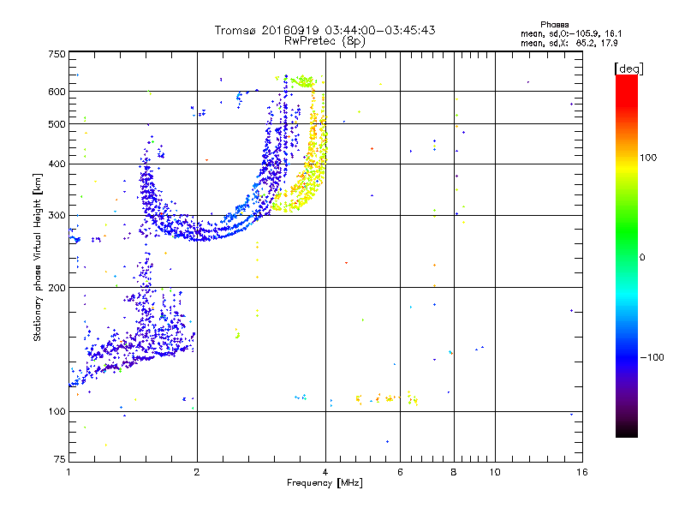685x514 pixels.
Task: Click the '400' y-axis tick label
Action: [57, 164]
